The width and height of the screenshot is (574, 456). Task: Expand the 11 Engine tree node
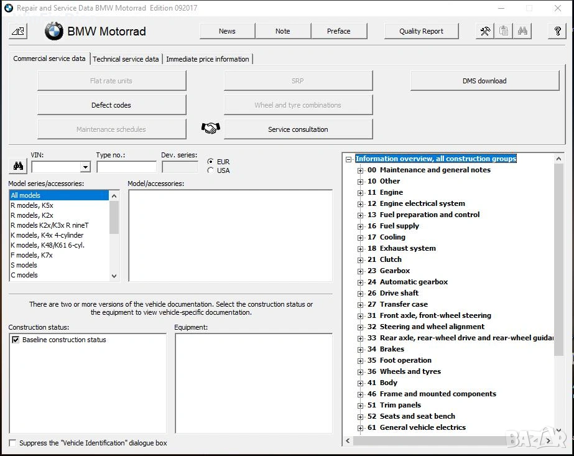coord(360,193)
